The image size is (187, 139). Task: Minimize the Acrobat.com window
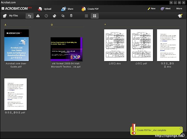pos(175,3)
